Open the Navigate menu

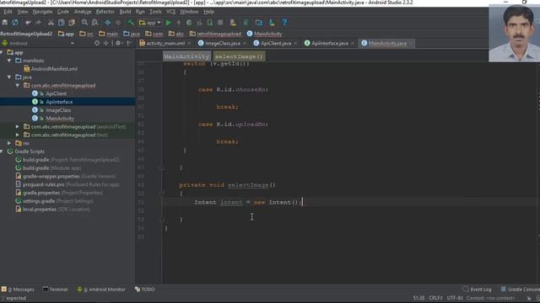tap(42, 12)
